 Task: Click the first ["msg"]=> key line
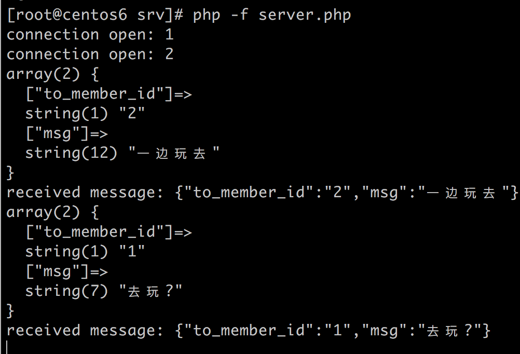pyautogui.click(x=66, y=133)
